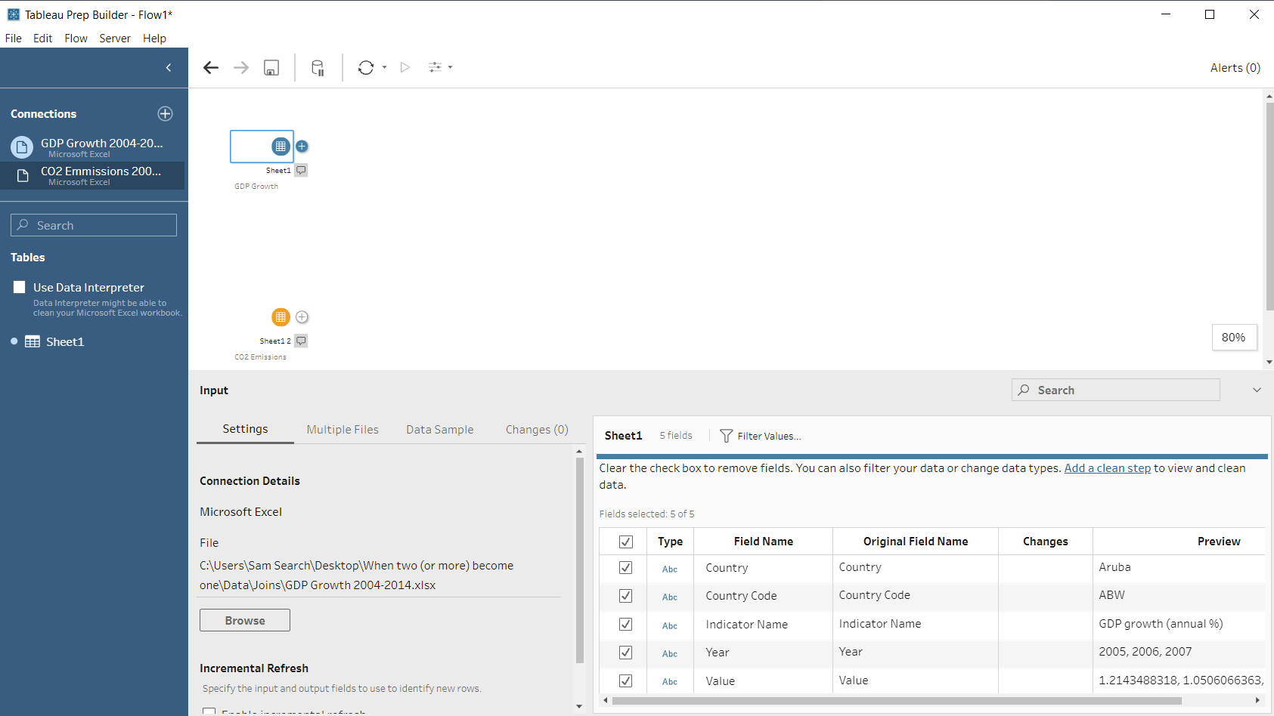Open the refresh options dropdown arrow

tap(384, 67)
